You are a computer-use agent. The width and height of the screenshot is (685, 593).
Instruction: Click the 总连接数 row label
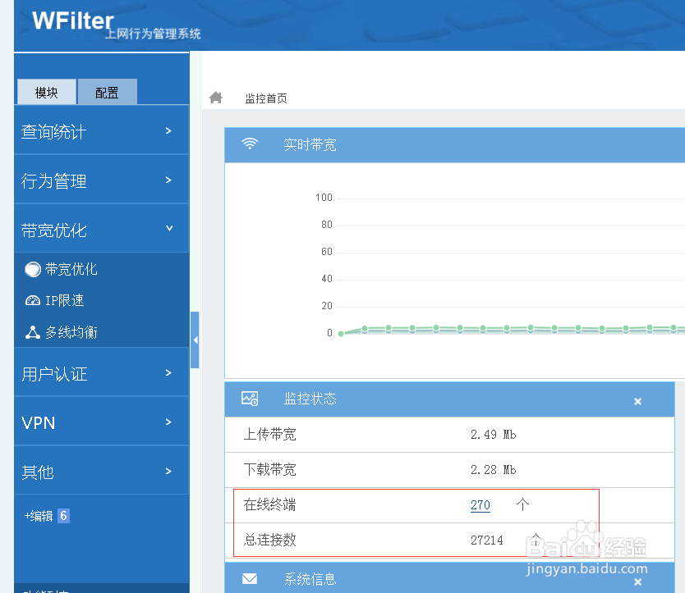pos(270,541)
